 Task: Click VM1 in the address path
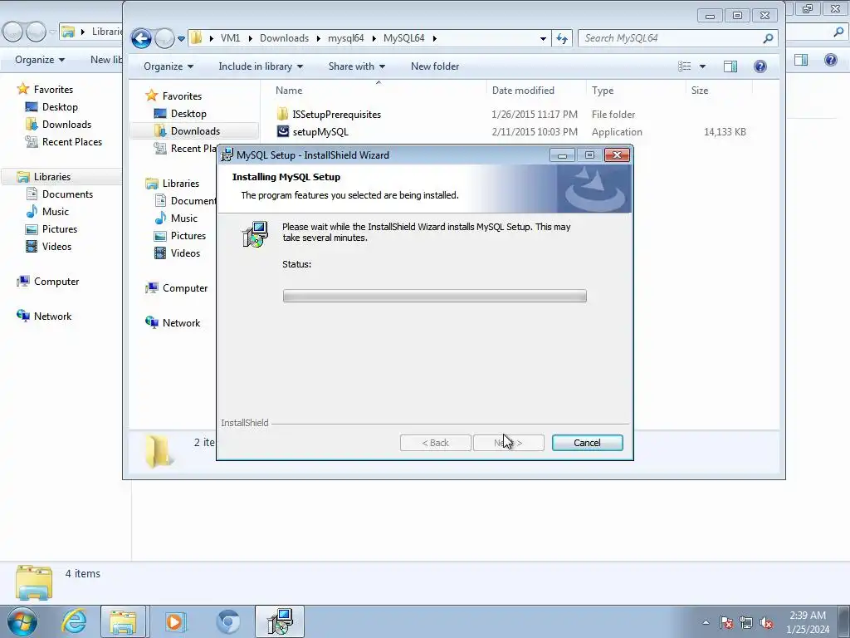[x=231, y=38]
